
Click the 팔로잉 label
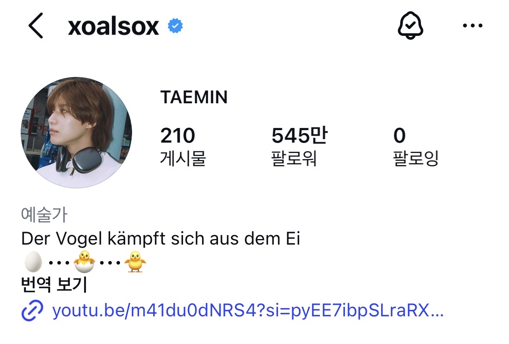[416, 159]
